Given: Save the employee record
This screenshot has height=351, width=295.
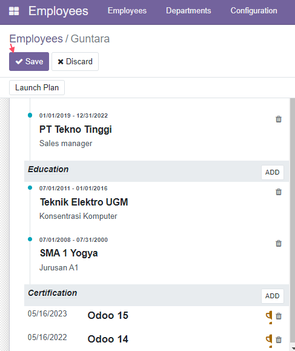Looking at the screenshot, I should click(29, 62).
